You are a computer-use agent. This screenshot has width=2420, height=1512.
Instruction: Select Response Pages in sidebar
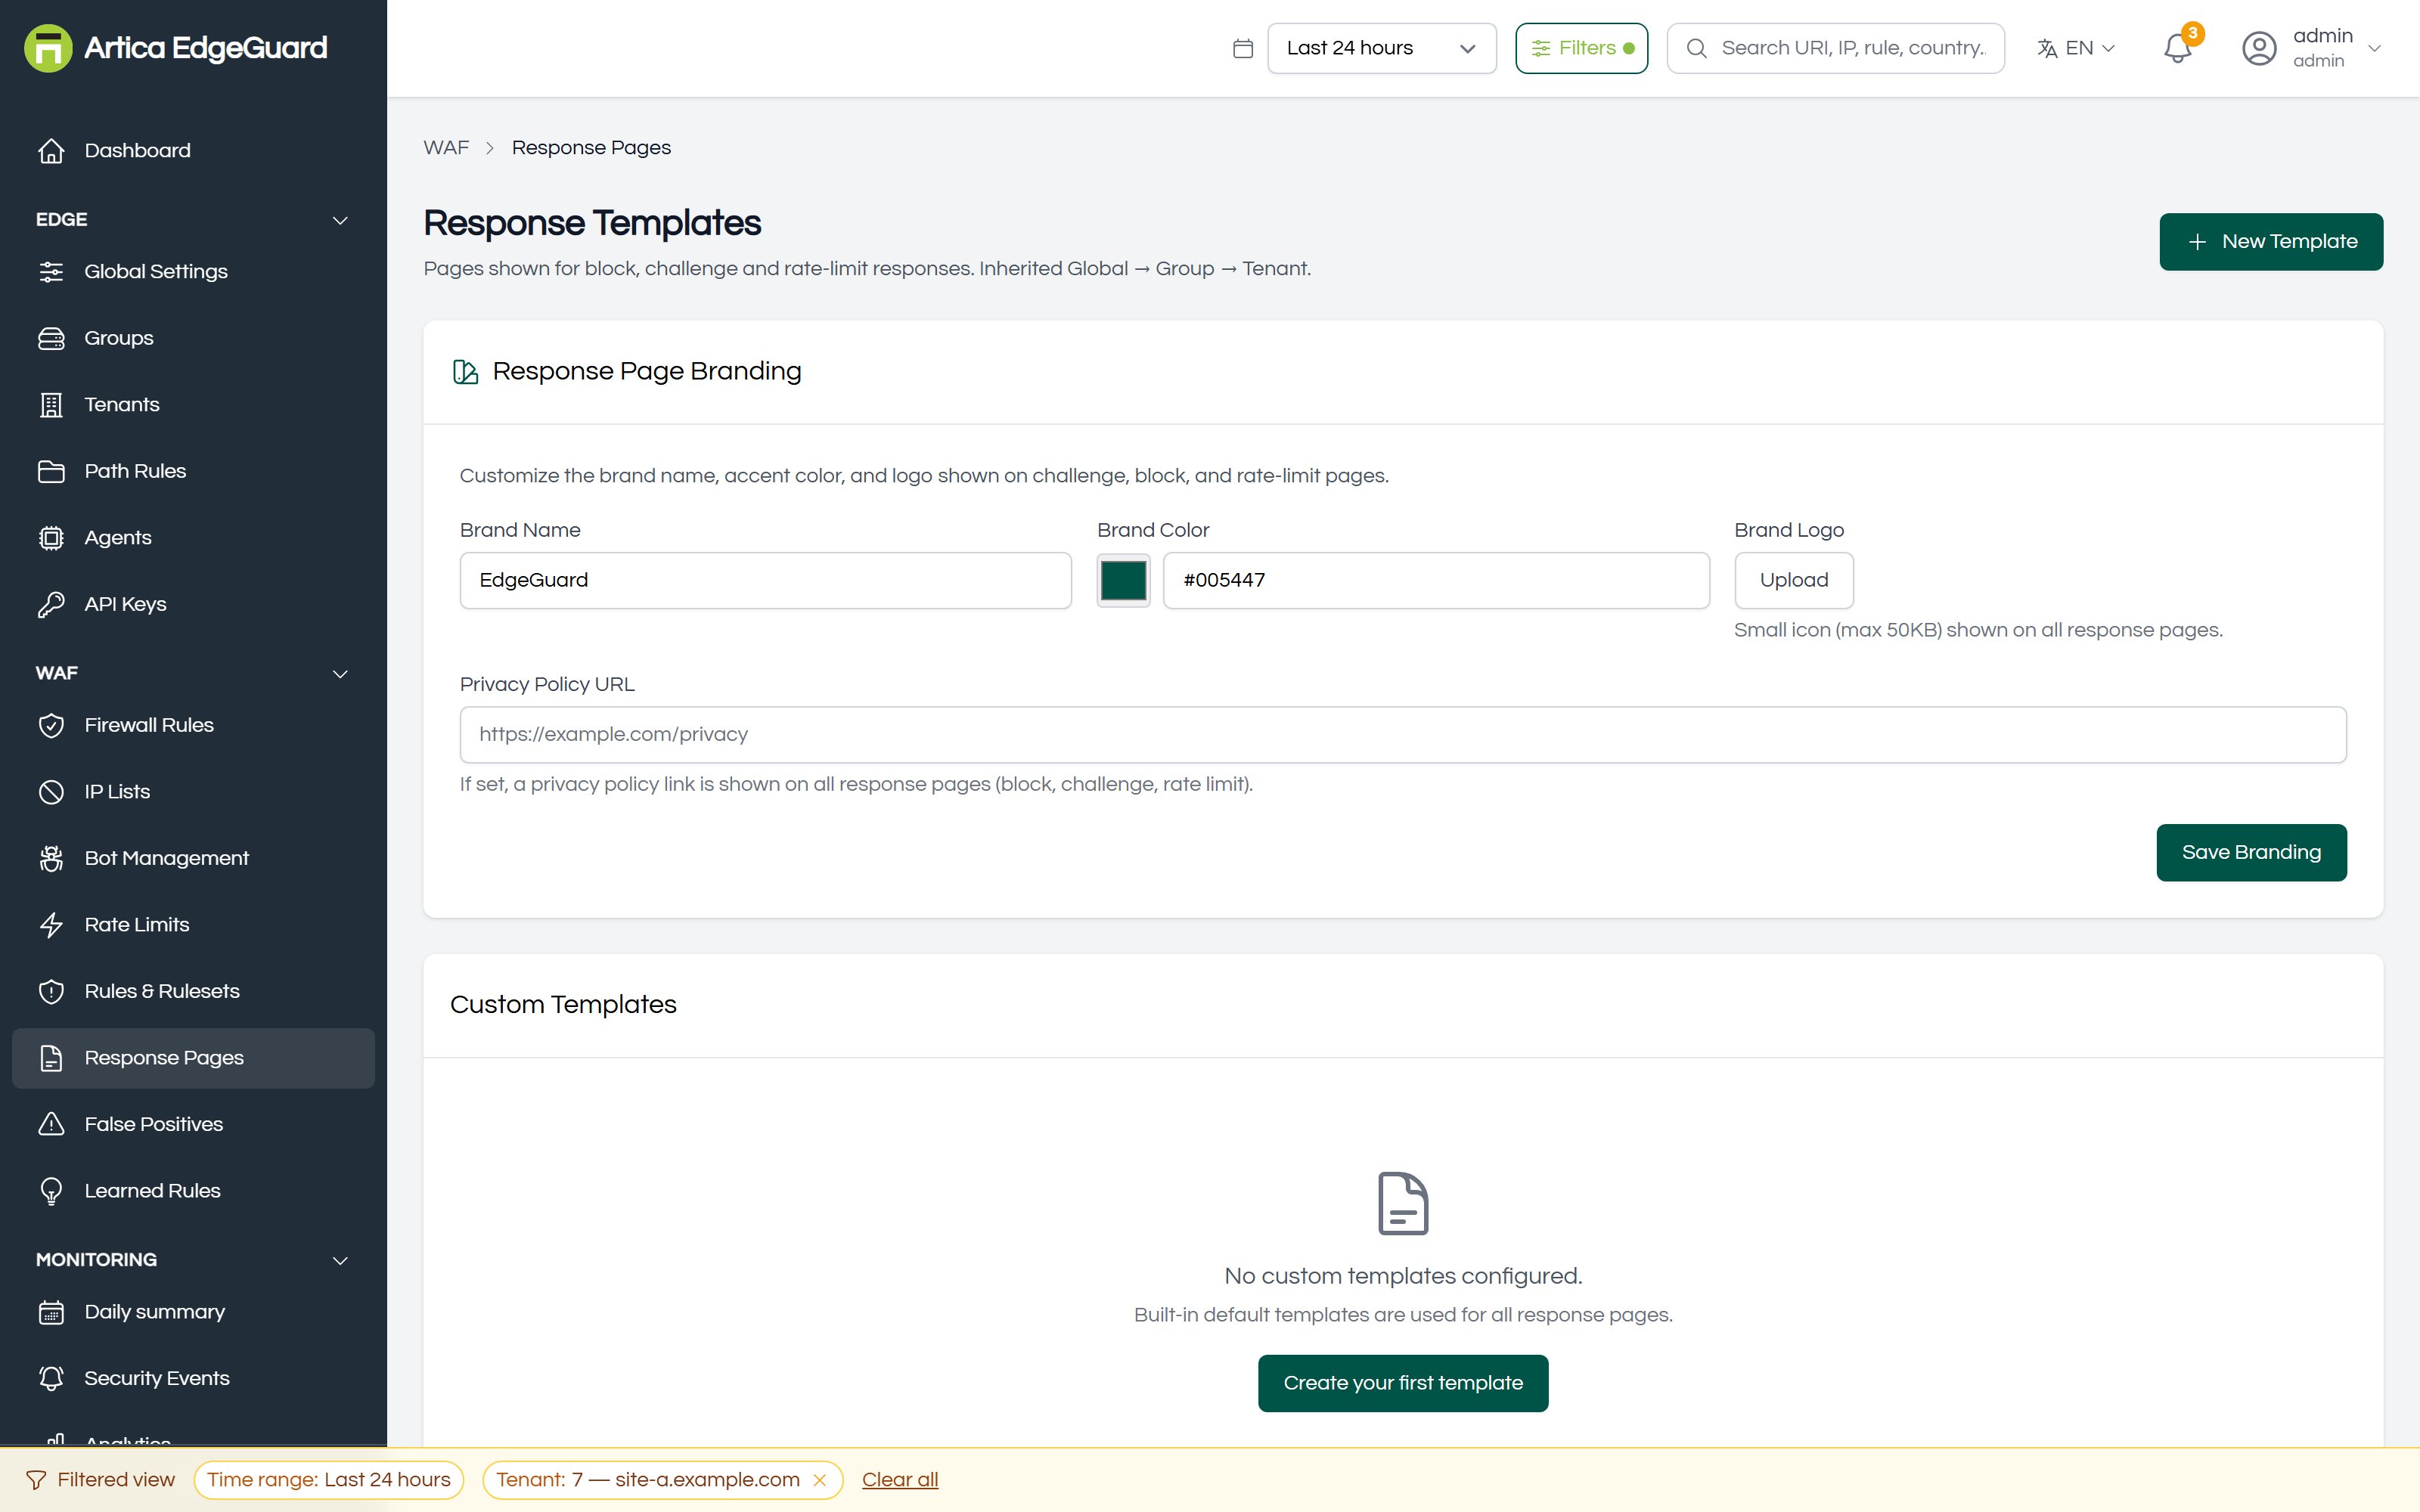[193, 1058]
